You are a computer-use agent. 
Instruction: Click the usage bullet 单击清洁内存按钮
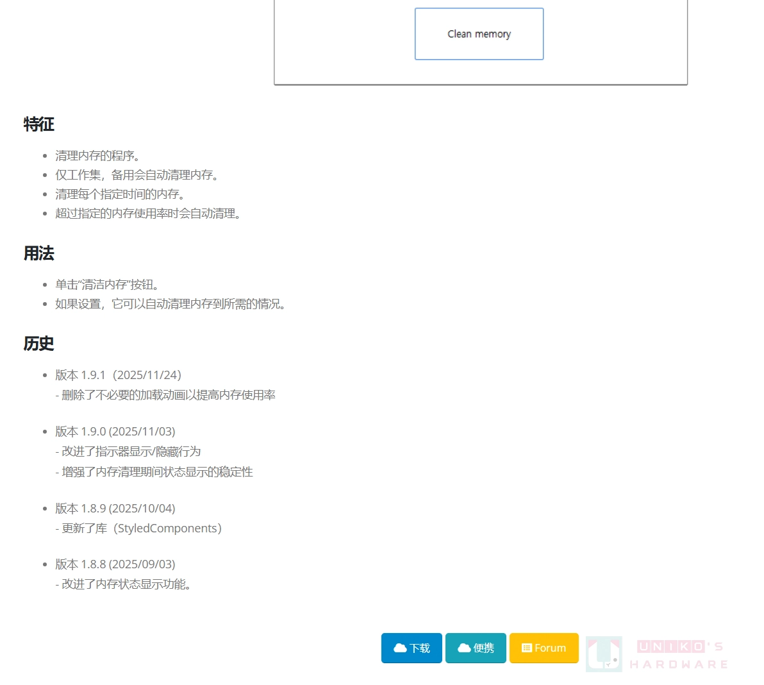(107, 284)
